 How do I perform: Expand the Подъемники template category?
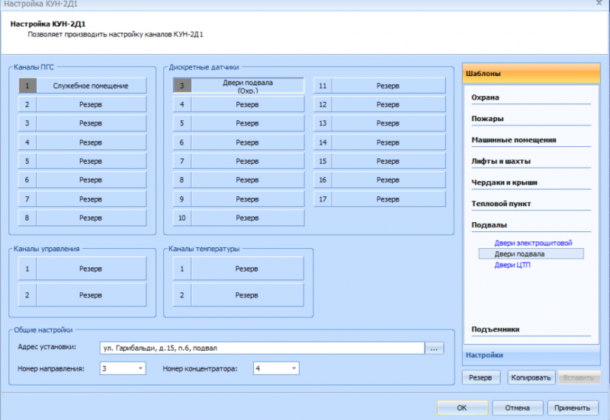496,329
